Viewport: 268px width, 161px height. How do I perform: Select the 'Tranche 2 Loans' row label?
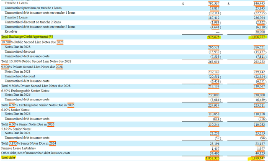pyautogui.click(x=16, y=18)
